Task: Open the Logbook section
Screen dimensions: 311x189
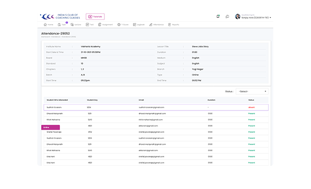Action: pyautogui.click(x=139, y=25)
